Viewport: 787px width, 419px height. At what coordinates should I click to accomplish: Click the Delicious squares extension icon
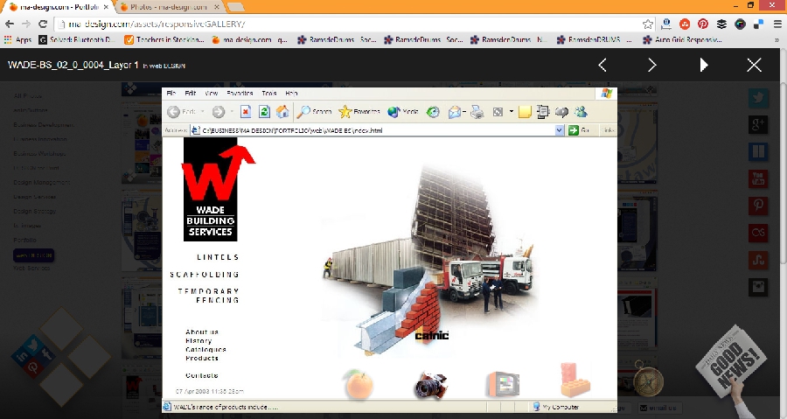tap(758, 24)
